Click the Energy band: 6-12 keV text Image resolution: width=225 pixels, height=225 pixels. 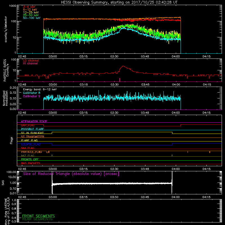coord(40,89)
